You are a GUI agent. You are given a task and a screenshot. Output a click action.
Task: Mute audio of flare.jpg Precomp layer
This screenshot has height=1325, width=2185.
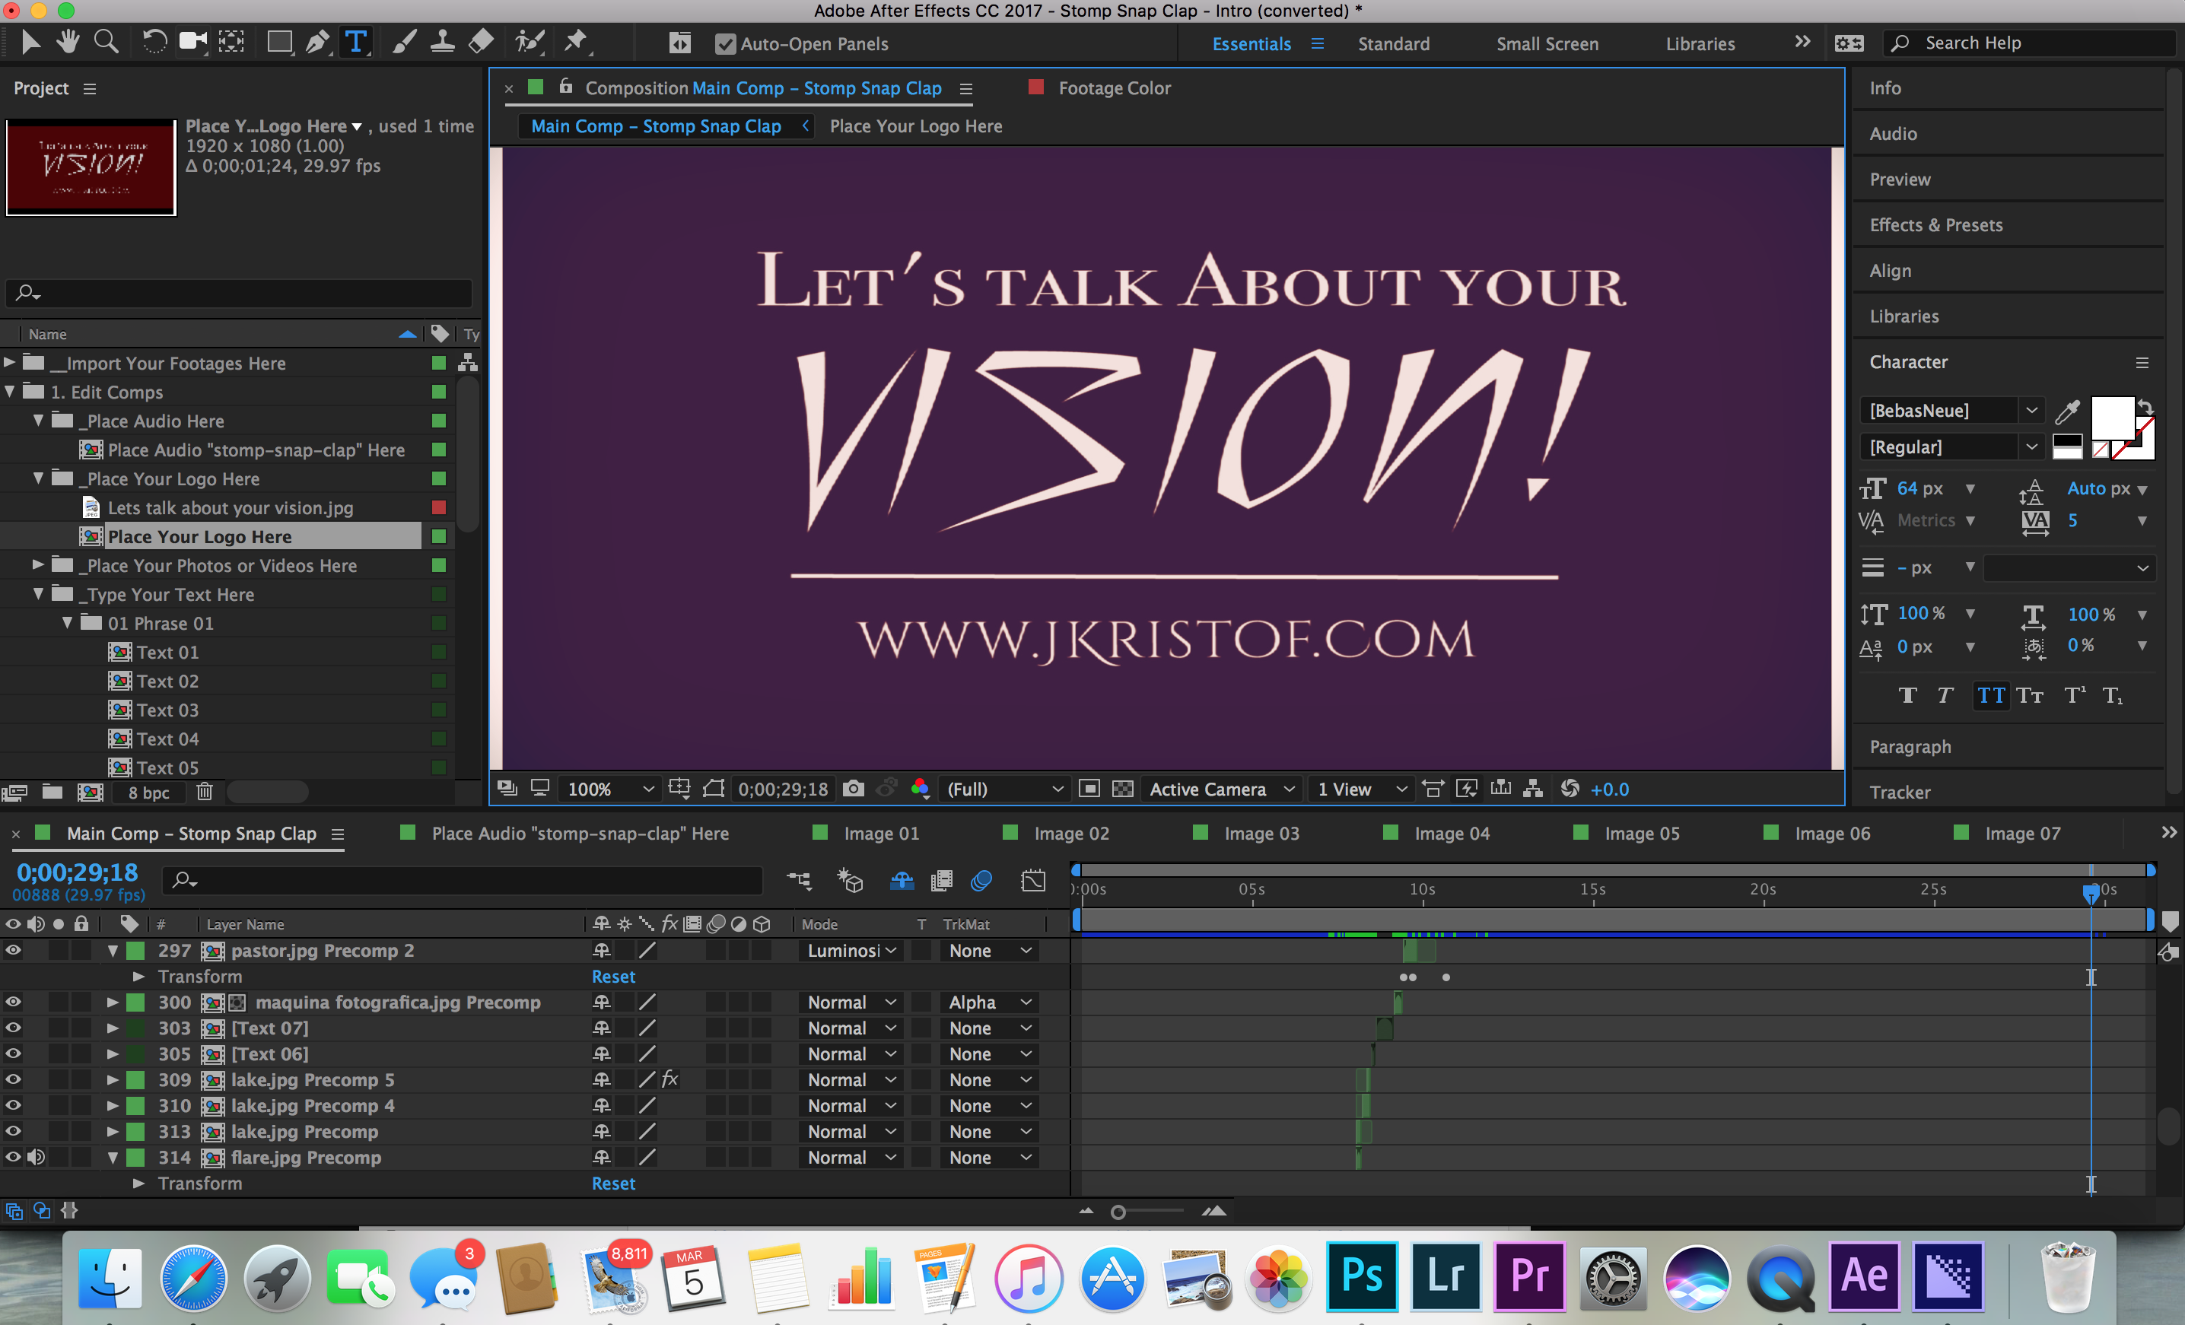(37, 1158)
